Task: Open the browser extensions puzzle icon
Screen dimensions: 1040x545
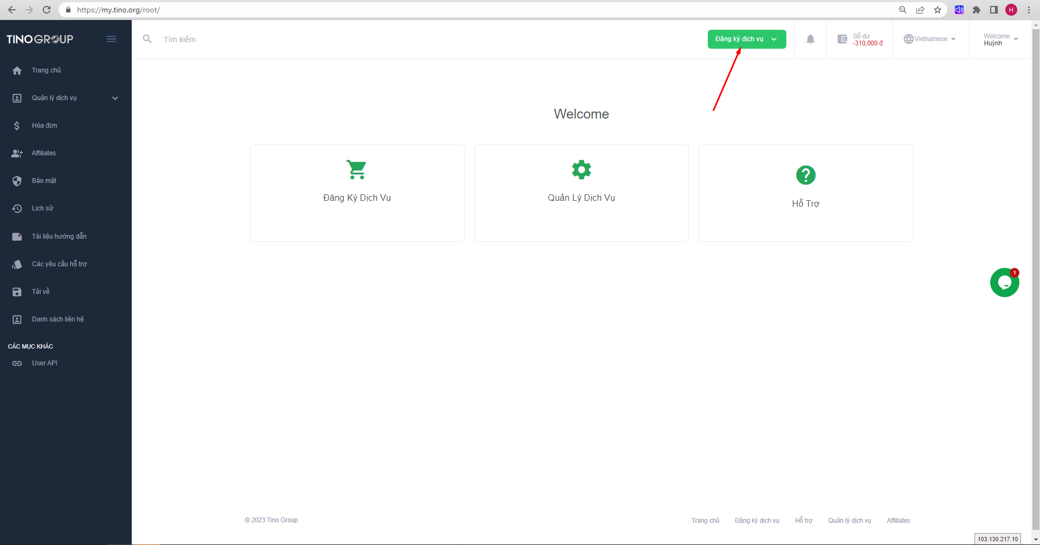Action: (x=977, y=10)
